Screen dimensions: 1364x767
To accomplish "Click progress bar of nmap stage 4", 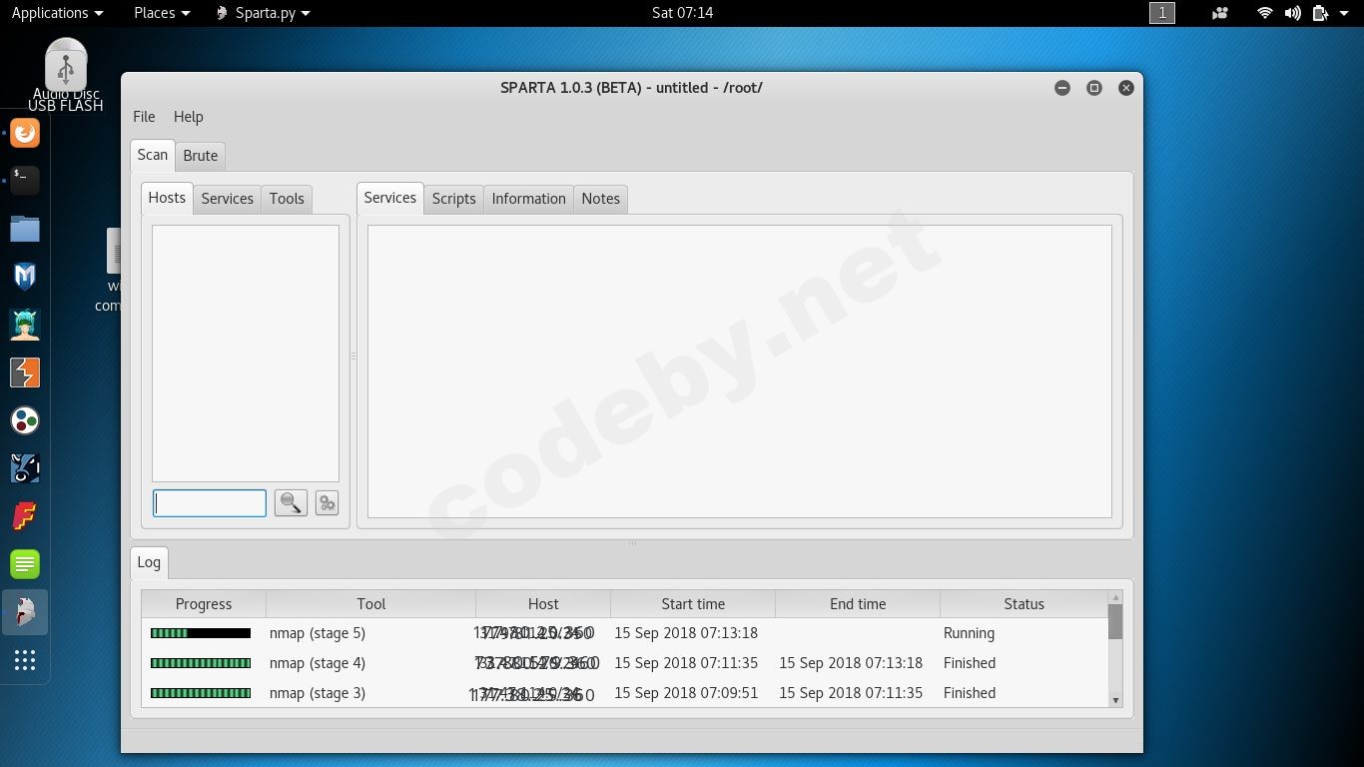I will 201,663.
